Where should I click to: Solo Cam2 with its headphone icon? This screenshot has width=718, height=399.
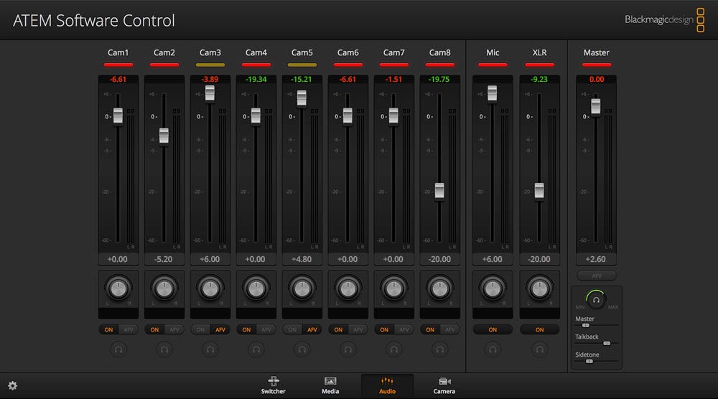(x=164, y=349)
